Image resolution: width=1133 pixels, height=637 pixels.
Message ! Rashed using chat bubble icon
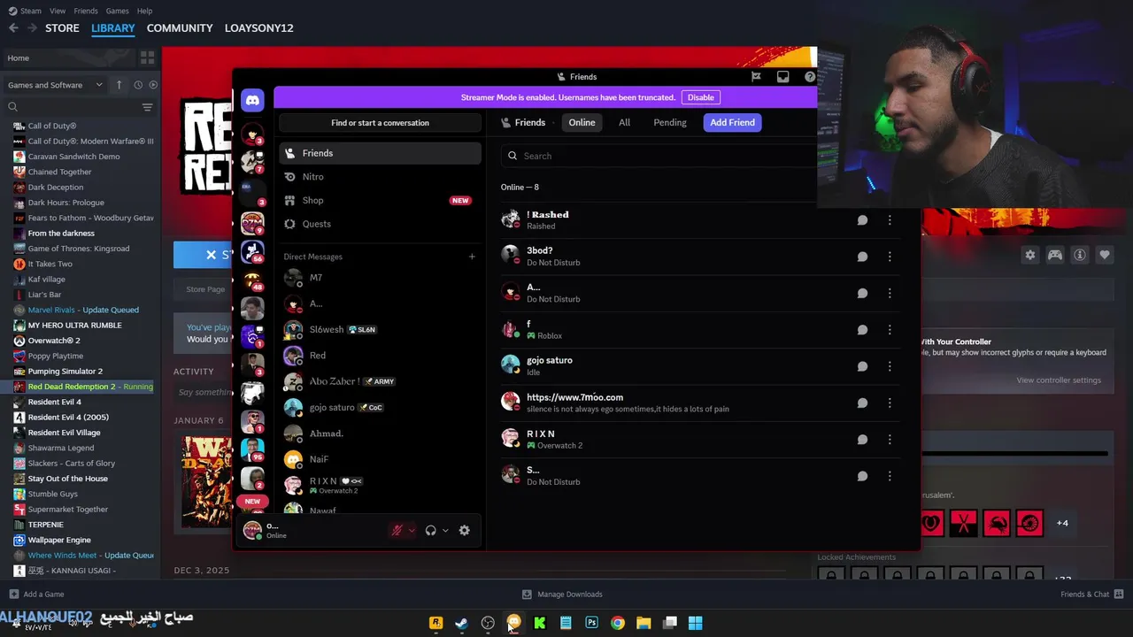(x=862, y=219)
